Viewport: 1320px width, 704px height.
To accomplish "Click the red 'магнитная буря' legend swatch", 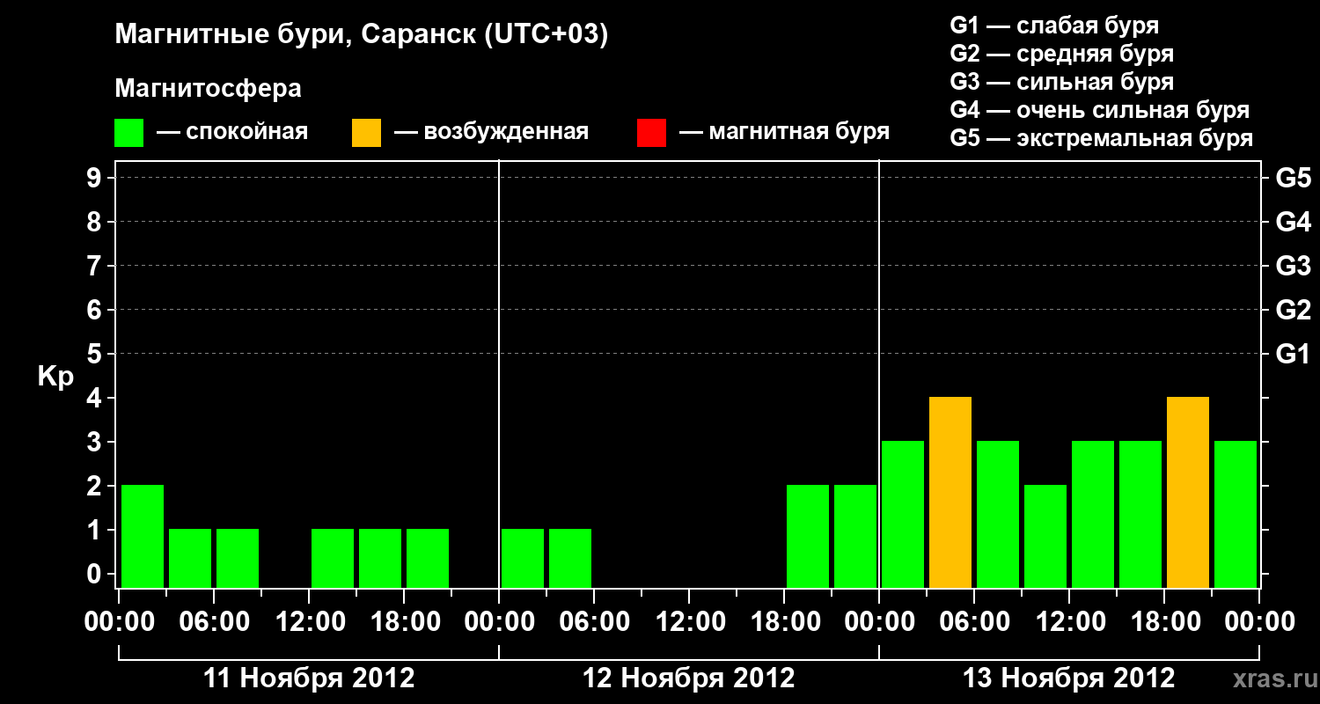I will (651, 133).
